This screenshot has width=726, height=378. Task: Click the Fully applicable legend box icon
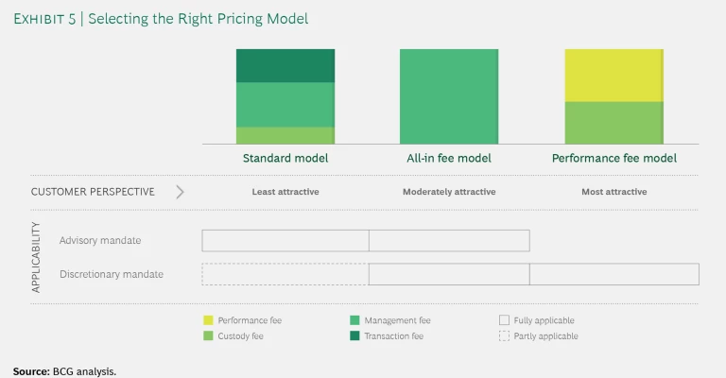[504, 320]
